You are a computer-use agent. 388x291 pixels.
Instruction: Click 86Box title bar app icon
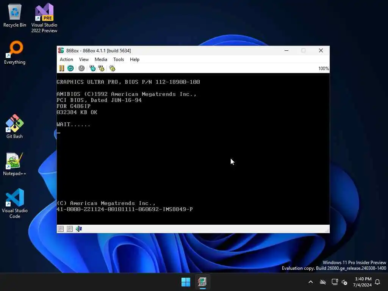point(61,50)
